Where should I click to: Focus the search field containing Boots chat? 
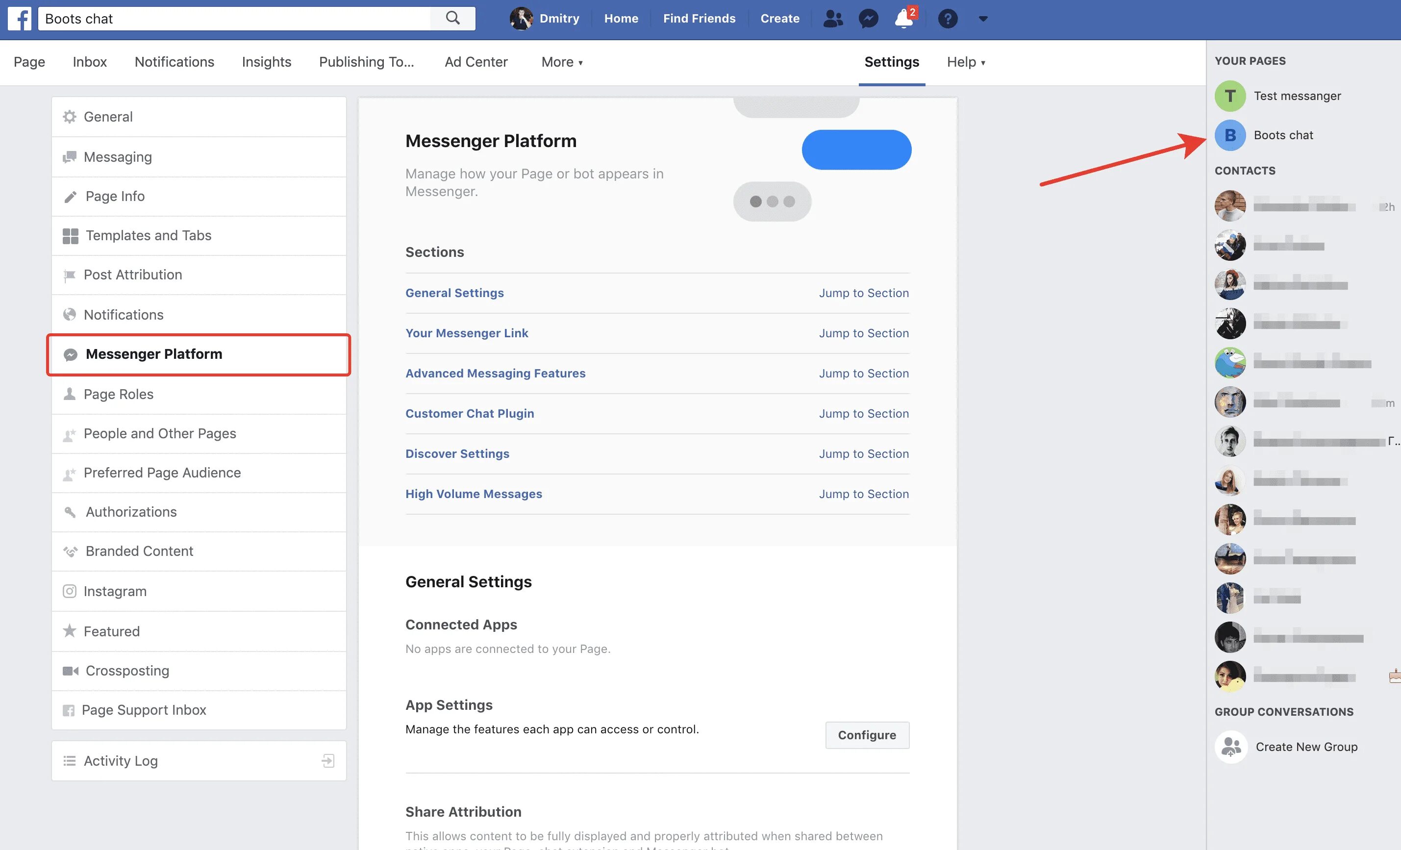[x=234, y=19]
